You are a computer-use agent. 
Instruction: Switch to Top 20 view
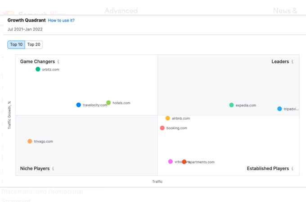click(34, 44)
